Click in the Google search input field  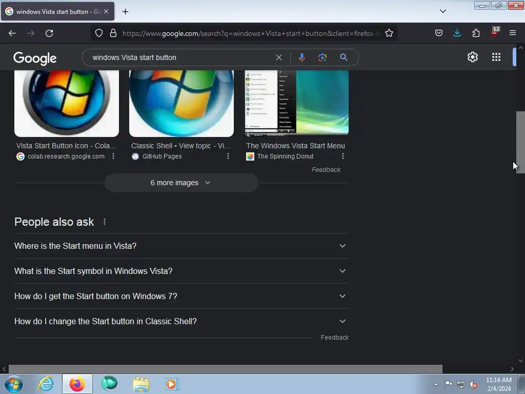pos(181,57)
